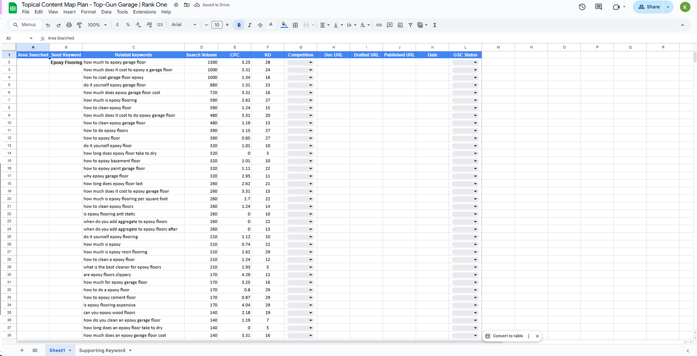The width and height of the screenshot is (697, 356).
Task: Click the insert chart icon
Action: point(400,25)
